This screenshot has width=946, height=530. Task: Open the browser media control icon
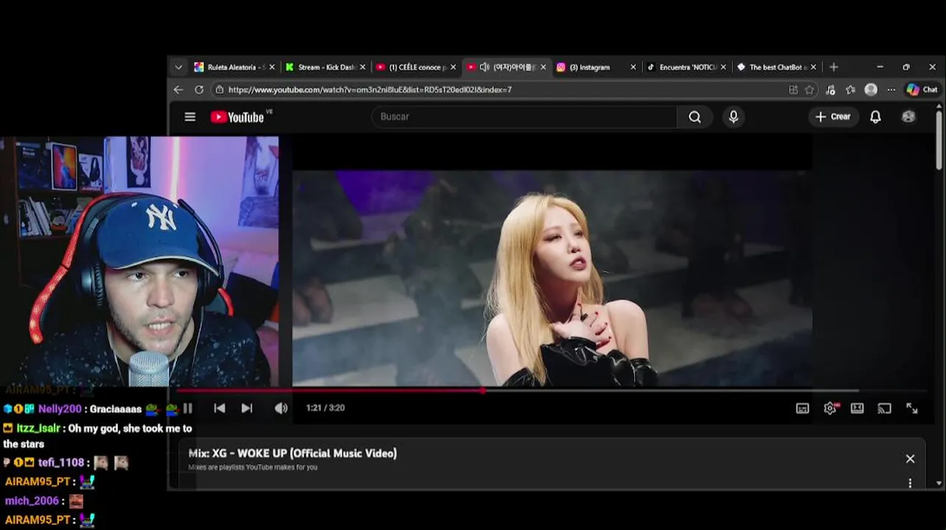[x=831, y=90]
